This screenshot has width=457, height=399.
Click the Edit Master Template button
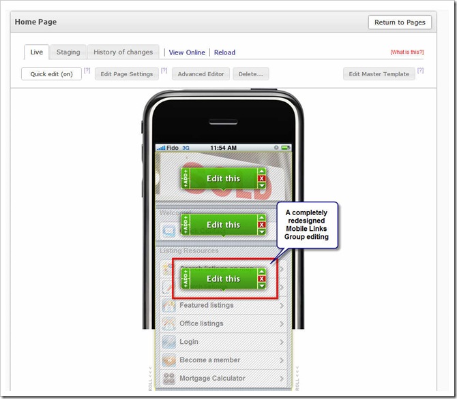coord(379,74)
